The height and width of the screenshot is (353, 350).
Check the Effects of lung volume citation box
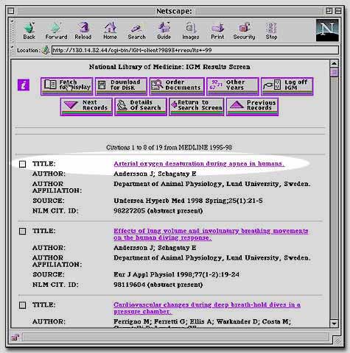(x=22, y=231)
